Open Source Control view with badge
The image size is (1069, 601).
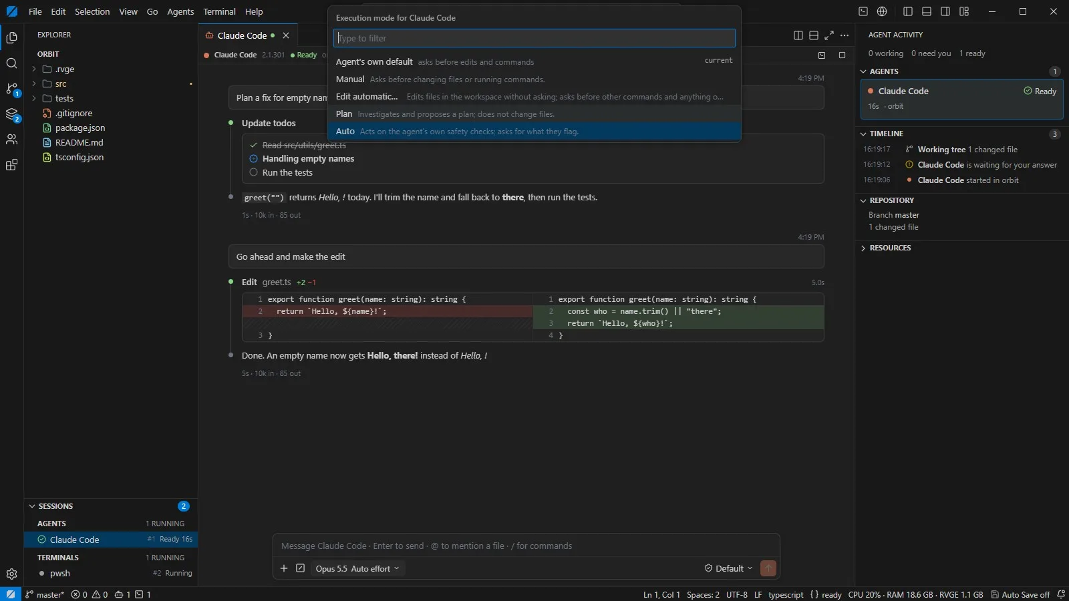[11, 89]
